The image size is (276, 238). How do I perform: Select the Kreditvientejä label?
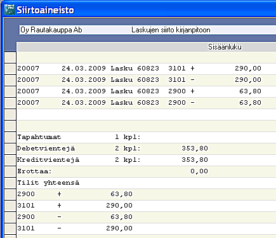(x=48, y=160)
